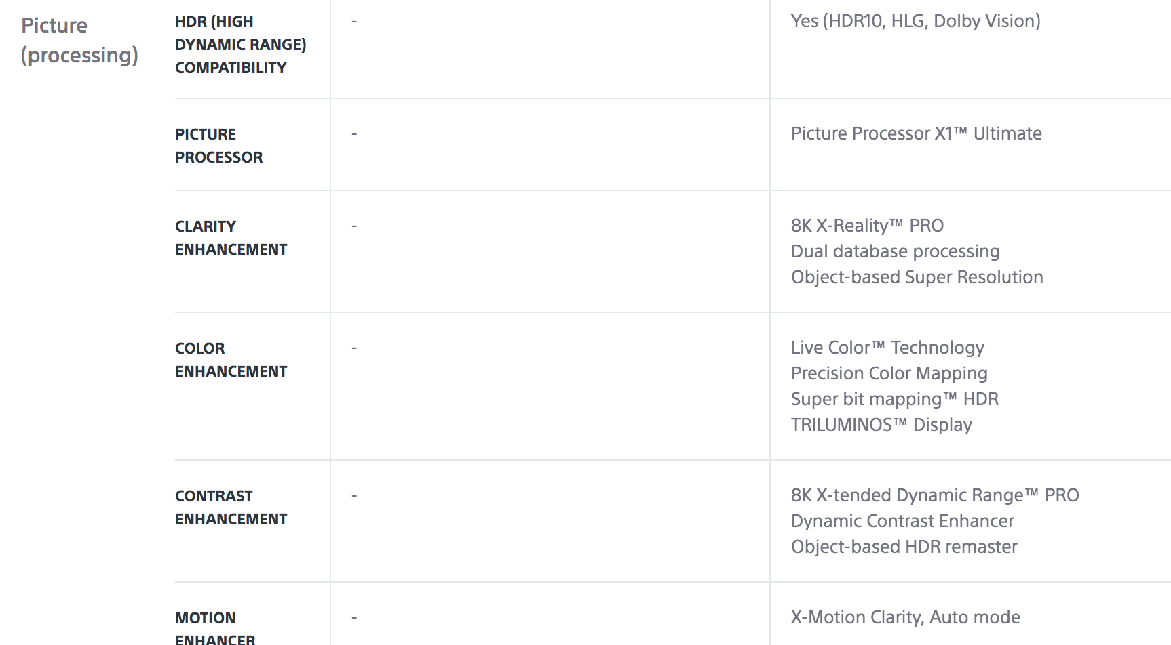Select the HDR compatibility row label

pyautogui.click(x=241, y=45)
